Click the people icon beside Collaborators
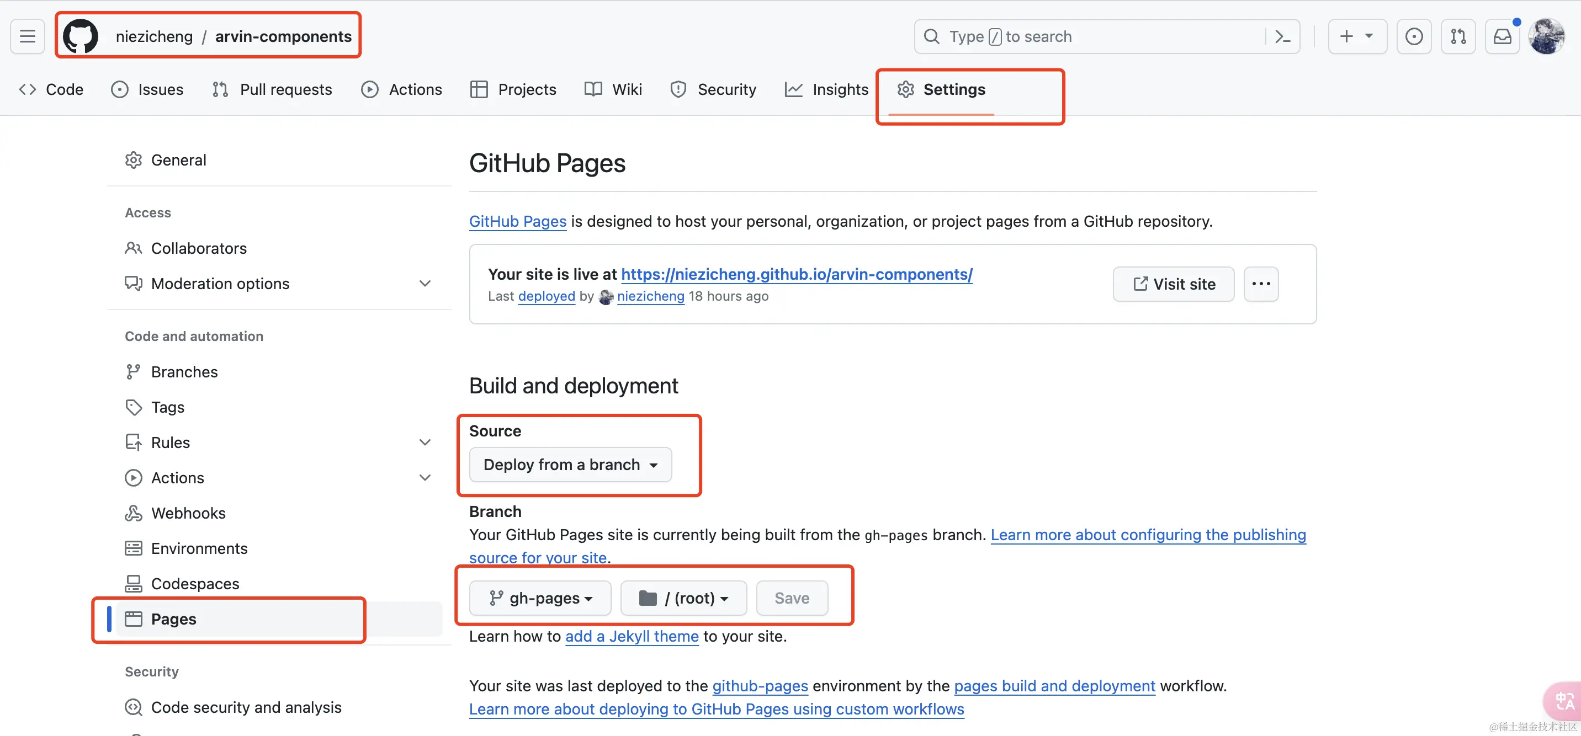The height and width of the screenshot is (736, 1581). (133, 248)
